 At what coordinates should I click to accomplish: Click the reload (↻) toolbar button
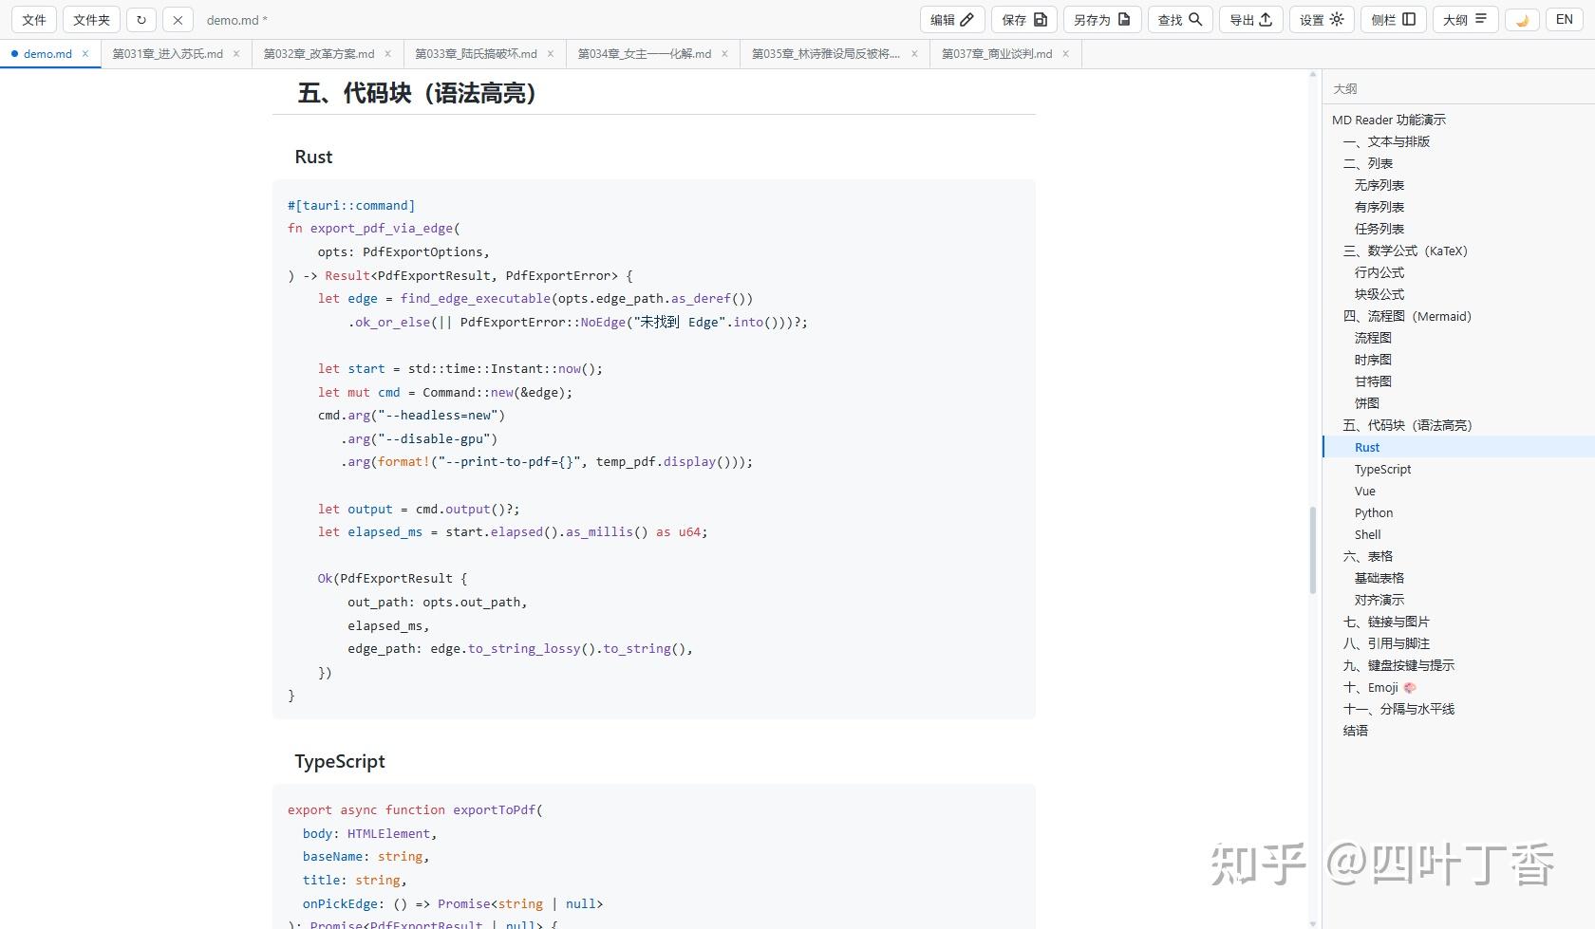tap(141, 20)
